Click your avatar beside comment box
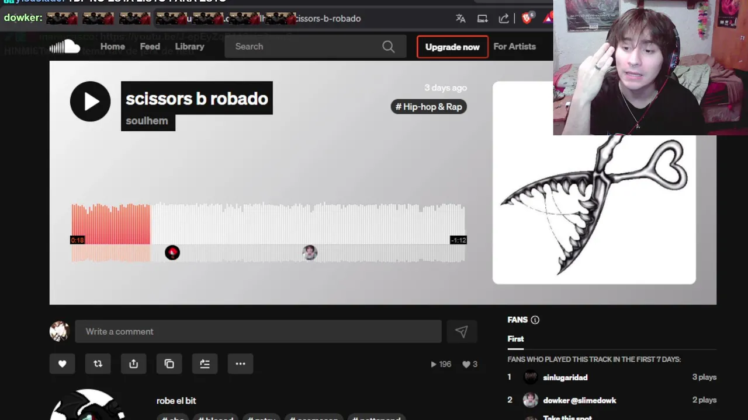The image size is (748, 420). pyautogui.click(x=59, y=331)
